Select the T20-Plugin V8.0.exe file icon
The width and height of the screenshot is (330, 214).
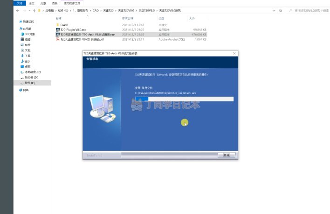[x=58, y=30]
